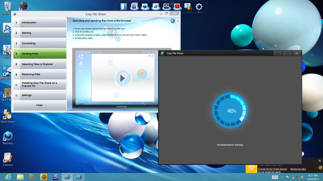Open the eye icon app in top dock

[x=166, y=7]
